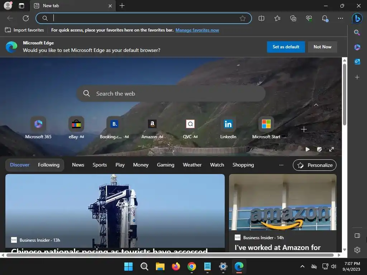367x275 pixels.
Task: Open Manage favorites now link
Action: [197, 30]
